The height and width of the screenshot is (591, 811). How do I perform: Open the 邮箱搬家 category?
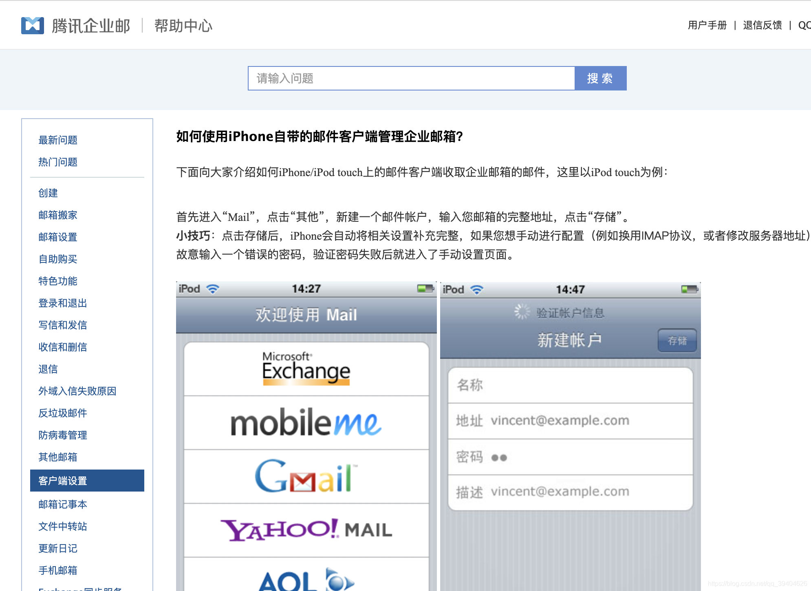[58, 215]
